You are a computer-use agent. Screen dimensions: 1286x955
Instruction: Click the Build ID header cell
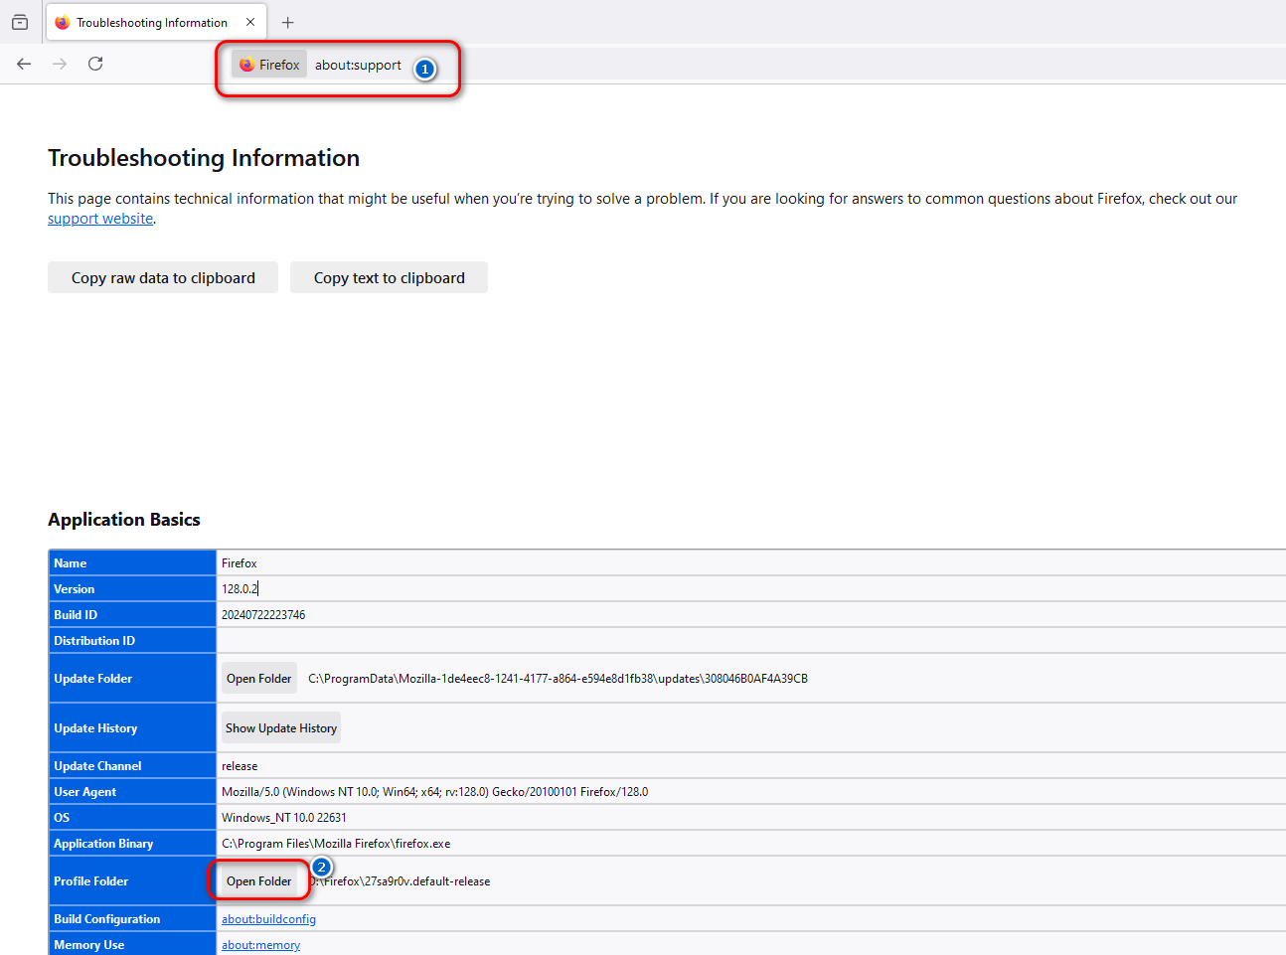pos(132,615)
